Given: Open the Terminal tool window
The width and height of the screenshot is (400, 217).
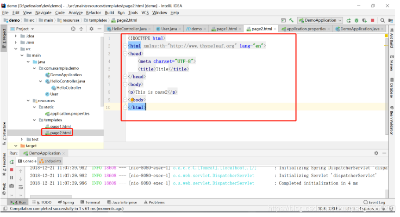Looking at the screenshot, I should [x=90, y=202].
